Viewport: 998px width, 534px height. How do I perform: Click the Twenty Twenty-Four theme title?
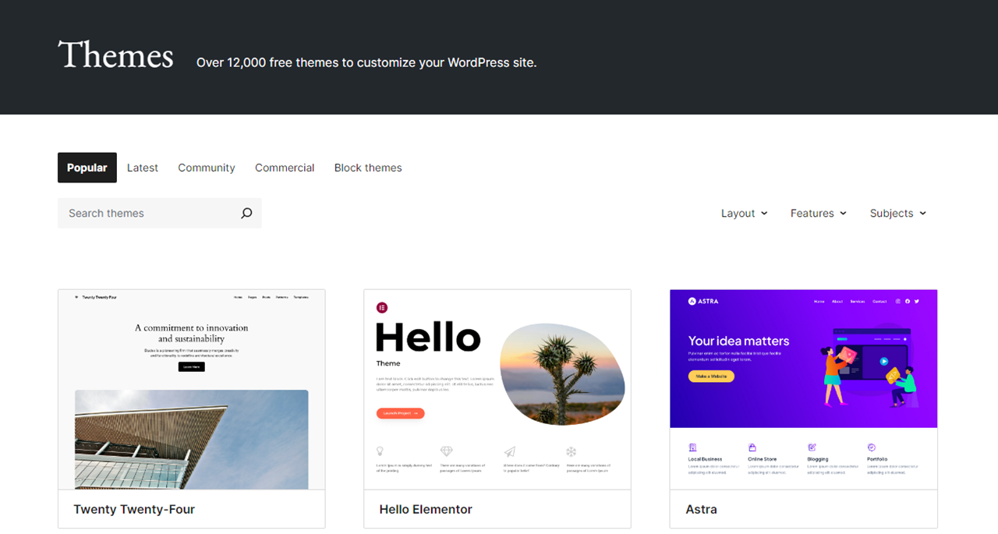click(134, 509)
